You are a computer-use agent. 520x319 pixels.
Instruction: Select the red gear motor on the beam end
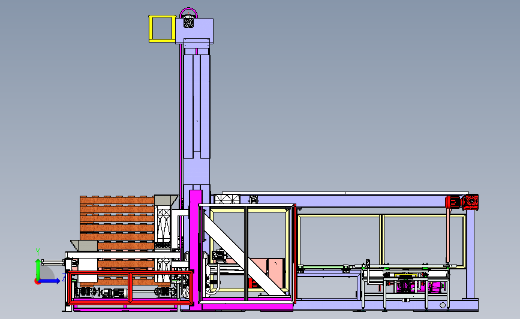[x=462, y=202]
